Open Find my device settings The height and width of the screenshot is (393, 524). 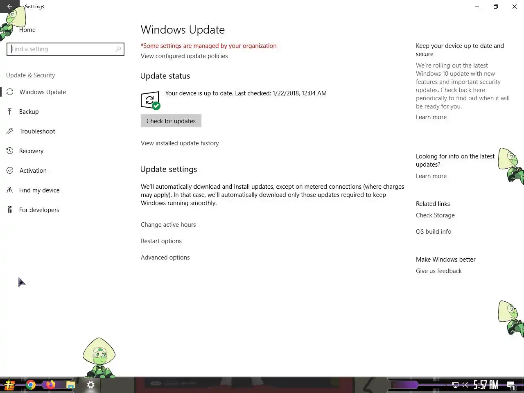click(39, 190)
